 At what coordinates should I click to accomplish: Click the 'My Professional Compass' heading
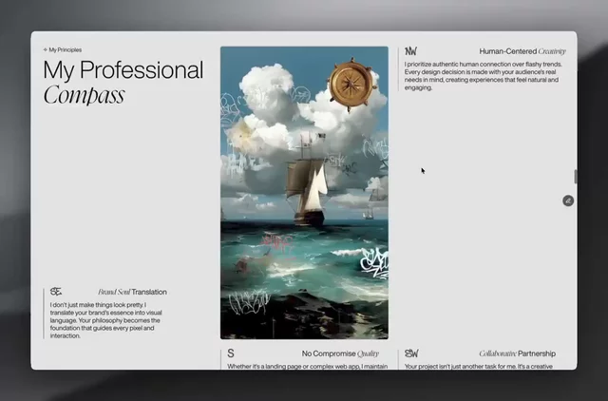[x=123, y=83]
